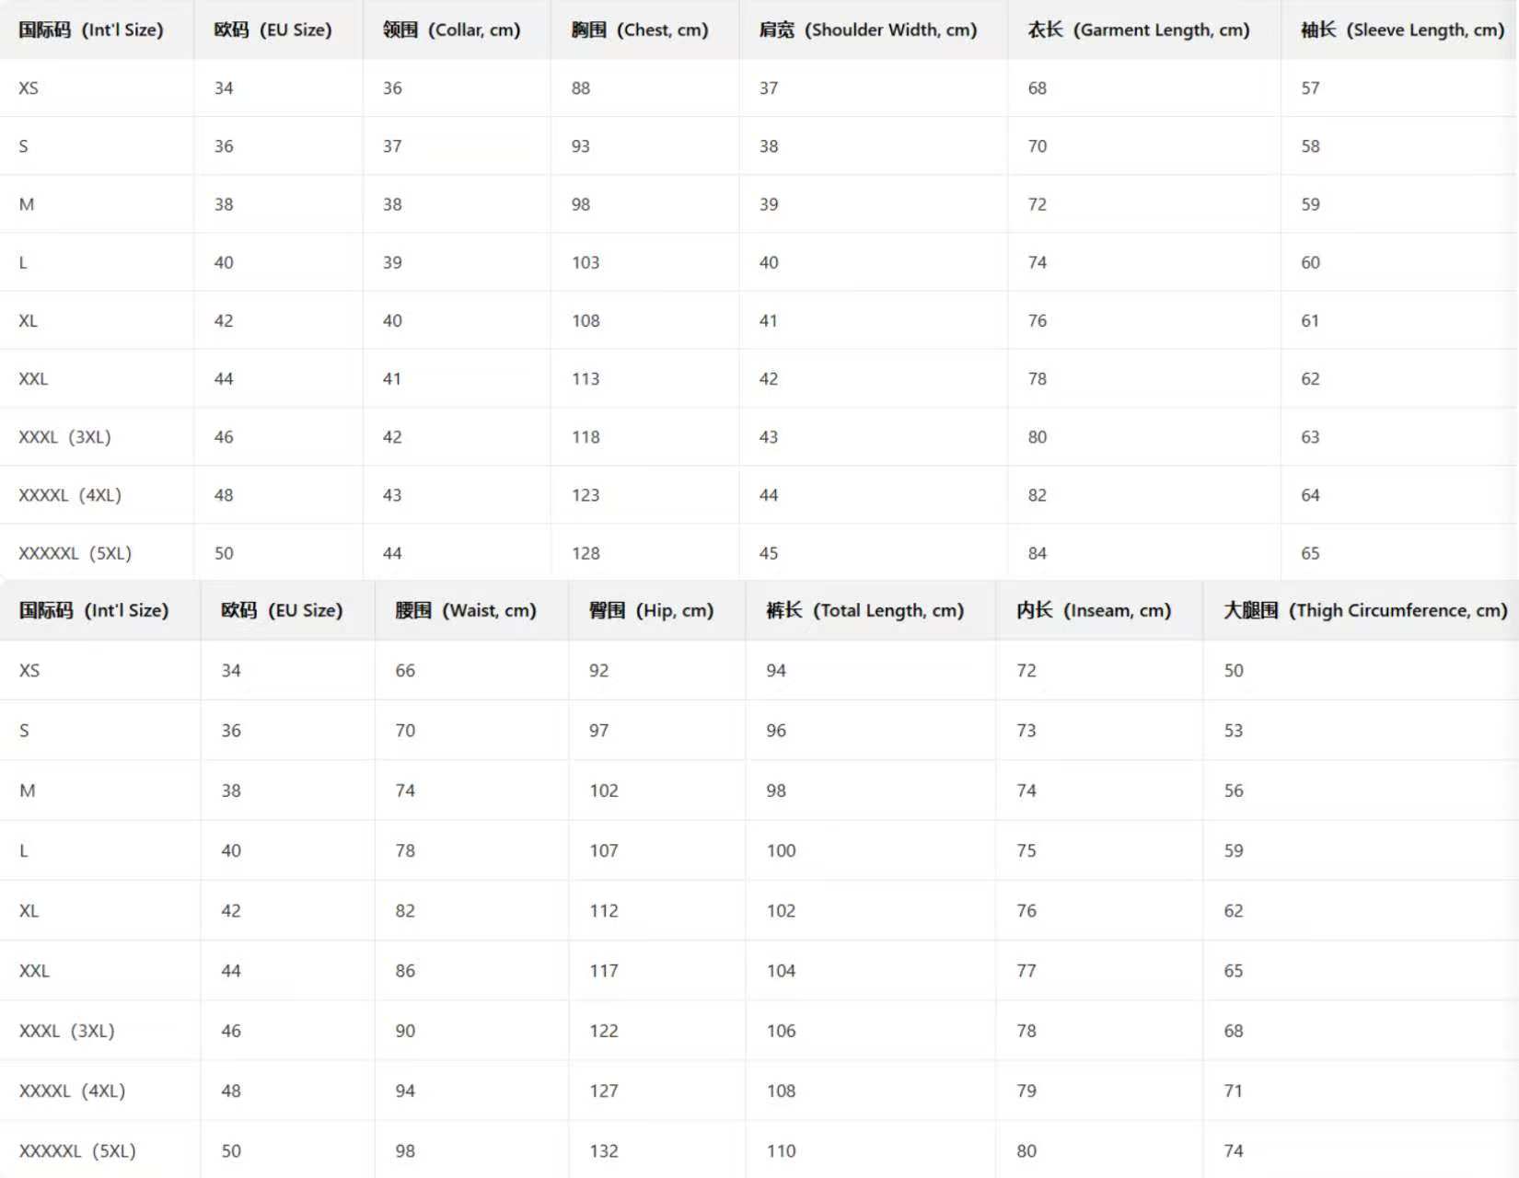The height and width of the screenshot is (1178, 1519).
Task: Click the chest value 88 cell
Action: click(581, 88)
